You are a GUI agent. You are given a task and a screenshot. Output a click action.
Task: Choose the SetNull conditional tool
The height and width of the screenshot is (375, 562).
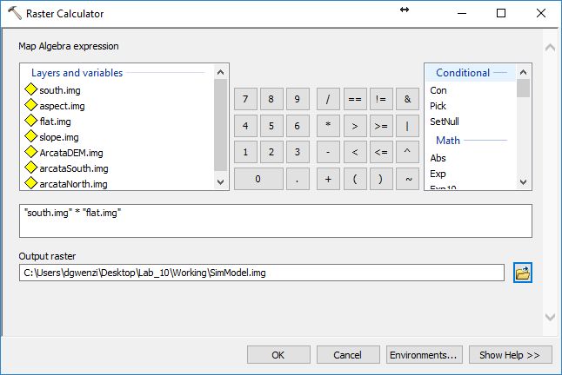(445, 122)
